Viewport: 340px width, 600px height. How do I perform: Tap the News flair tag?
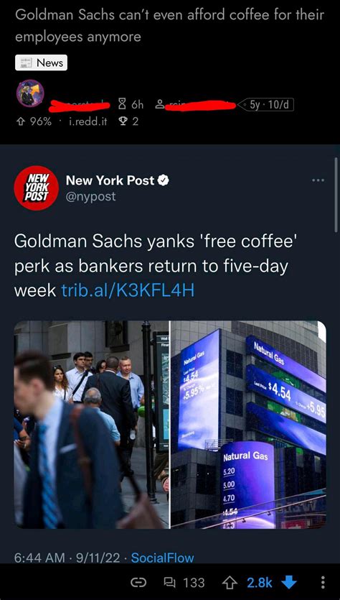(x=42, y=63)
